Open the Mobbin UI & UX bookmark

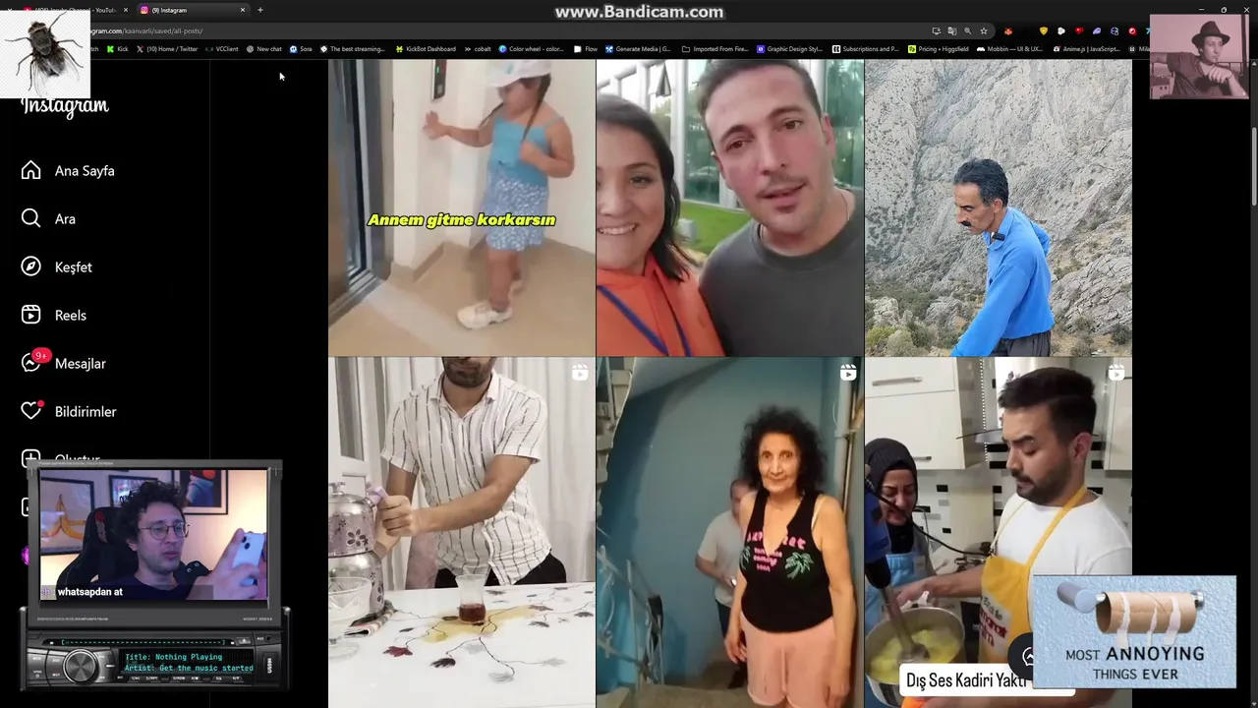coord(1009,48)
